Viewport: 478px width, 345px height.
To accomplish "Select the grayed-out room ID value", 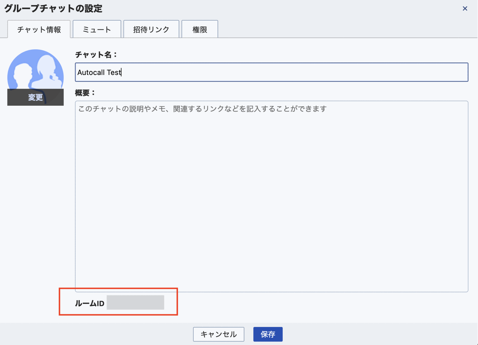I will tap(135, 302).
